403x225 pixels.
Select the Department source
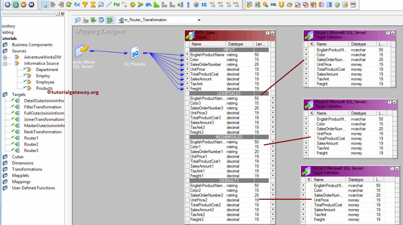point(47,70)
